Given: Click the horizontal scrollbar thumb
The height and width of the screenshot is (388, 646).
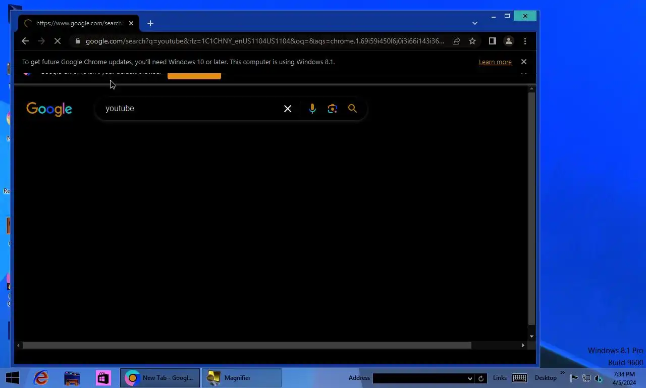Looking at the screenshot, I should (247, 346).
